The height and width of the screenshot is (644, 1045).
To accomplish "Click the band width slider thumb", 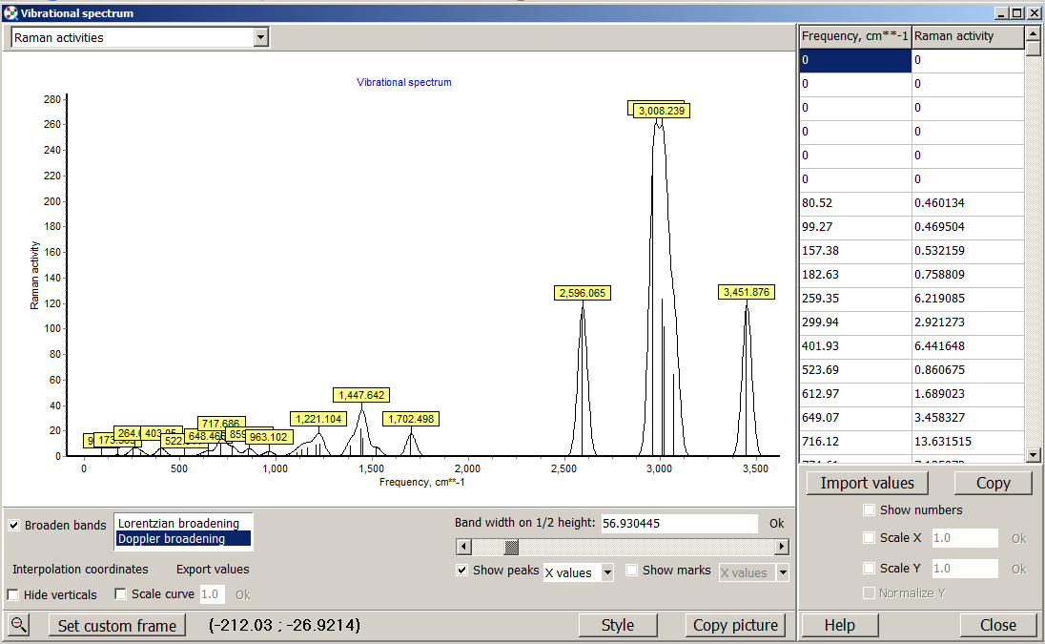I will coord(511,547).
